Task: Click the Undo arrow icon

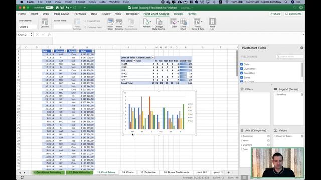Action: (x=67, y=8)
